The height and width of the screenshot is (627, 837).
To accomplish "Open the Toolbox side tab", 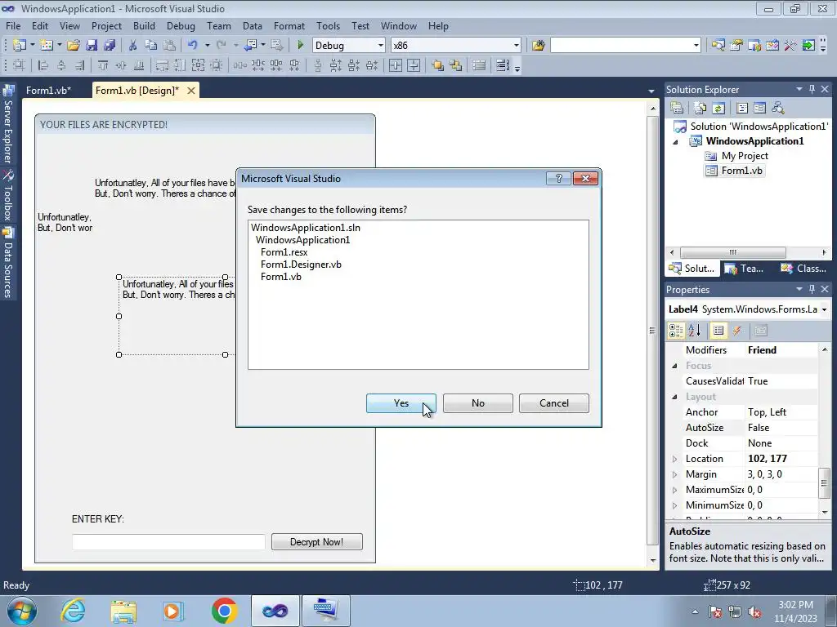I will tap(8, 196).
